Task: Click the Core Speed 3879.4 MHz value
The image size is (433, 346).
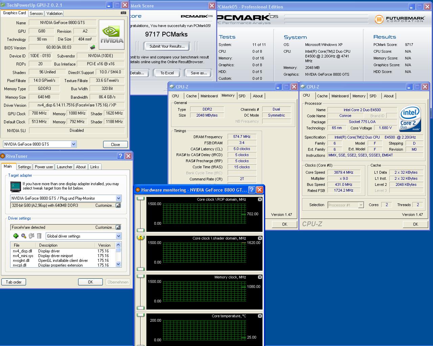Action: point(344,172)
